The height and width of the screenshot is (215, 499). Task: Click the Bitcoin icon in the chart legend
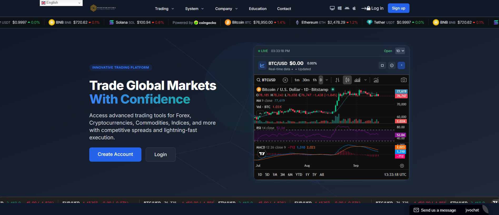pos(259,89)
